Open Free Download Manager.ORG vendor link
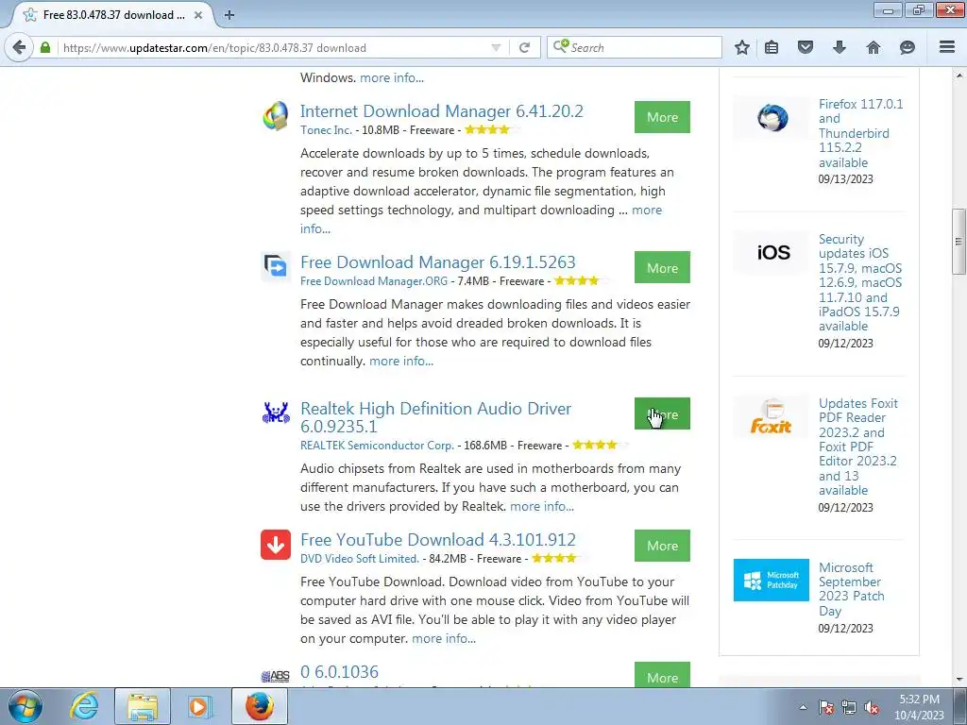Viewport: 967px width, 725px height. 374,281
